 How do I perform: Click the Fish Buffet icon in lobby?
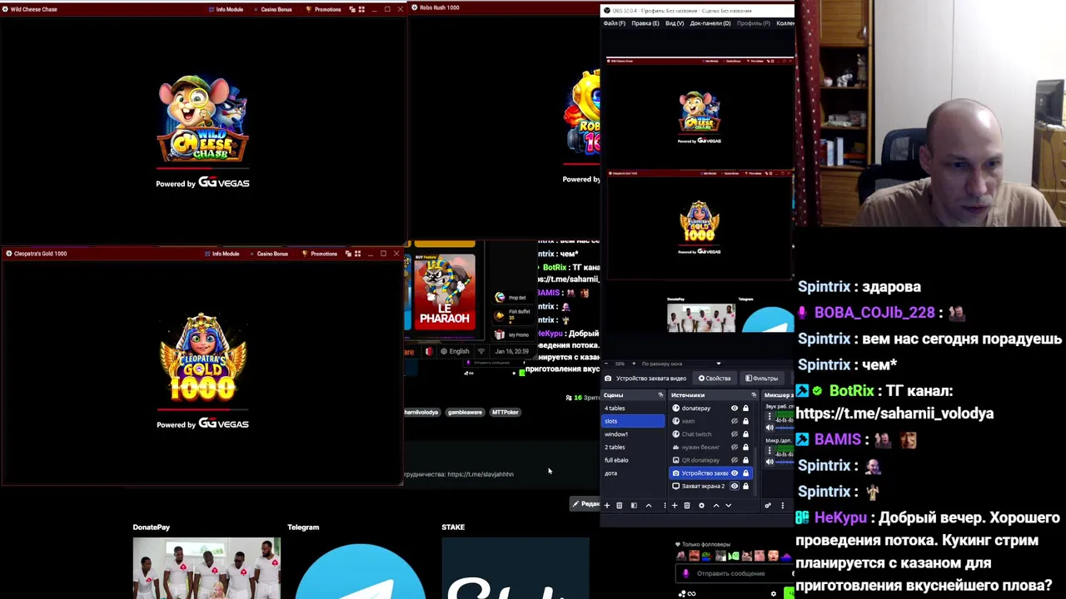500,315
